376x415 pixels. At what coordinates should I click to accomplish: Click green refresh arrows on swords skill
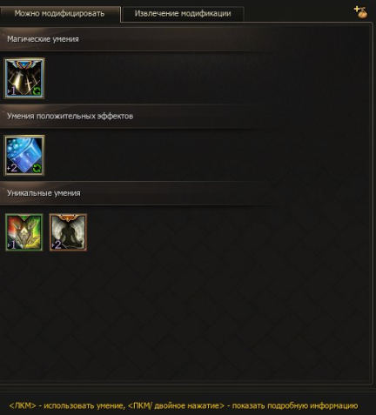point(37,91)
